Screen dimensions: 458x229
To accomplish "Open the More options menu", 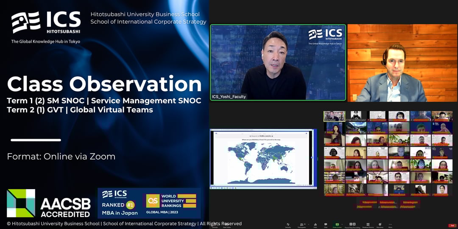I will [390, 225].
